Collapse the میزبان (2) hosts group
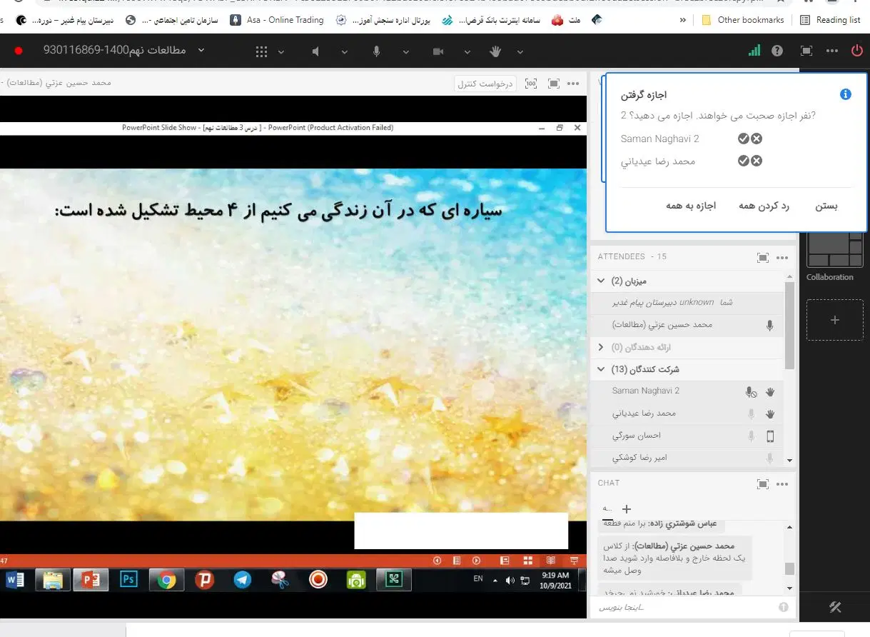 [x=601, y=281]
